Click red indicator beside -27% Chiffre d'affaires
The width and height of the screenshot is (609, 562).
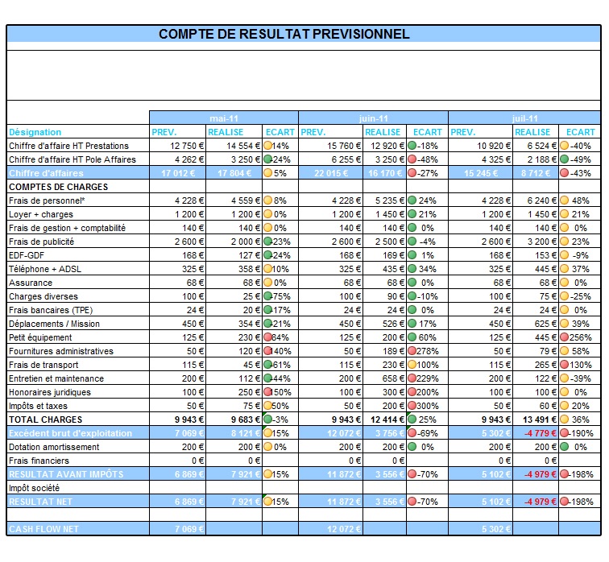coord(412,173)
